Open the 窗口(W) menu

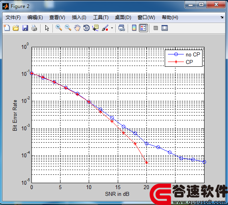tap(146, 17)
